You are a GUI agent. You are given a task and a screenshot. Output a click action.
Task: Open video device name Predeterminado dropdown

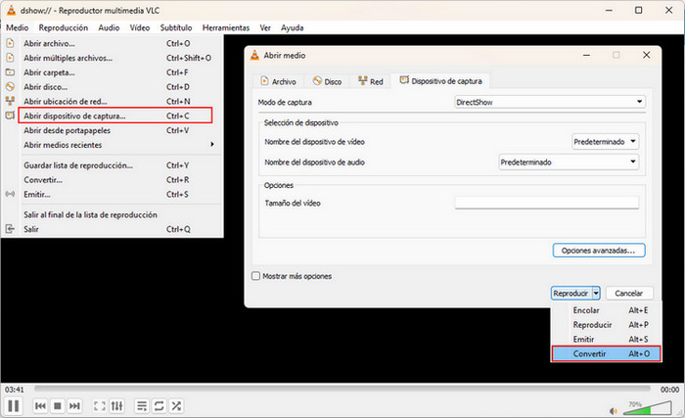(606, 142)
